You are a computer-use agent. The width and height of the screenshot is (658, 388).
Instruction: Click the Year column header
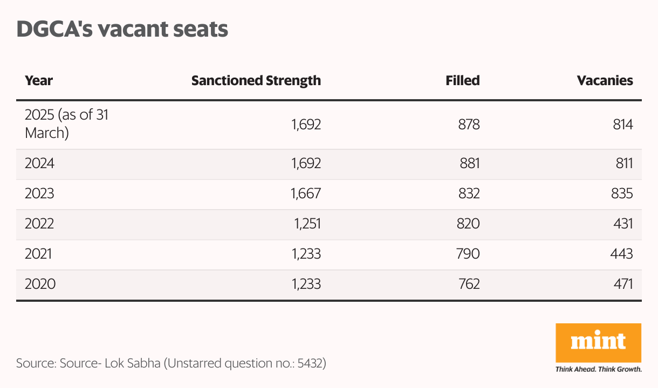pos(39,81)
